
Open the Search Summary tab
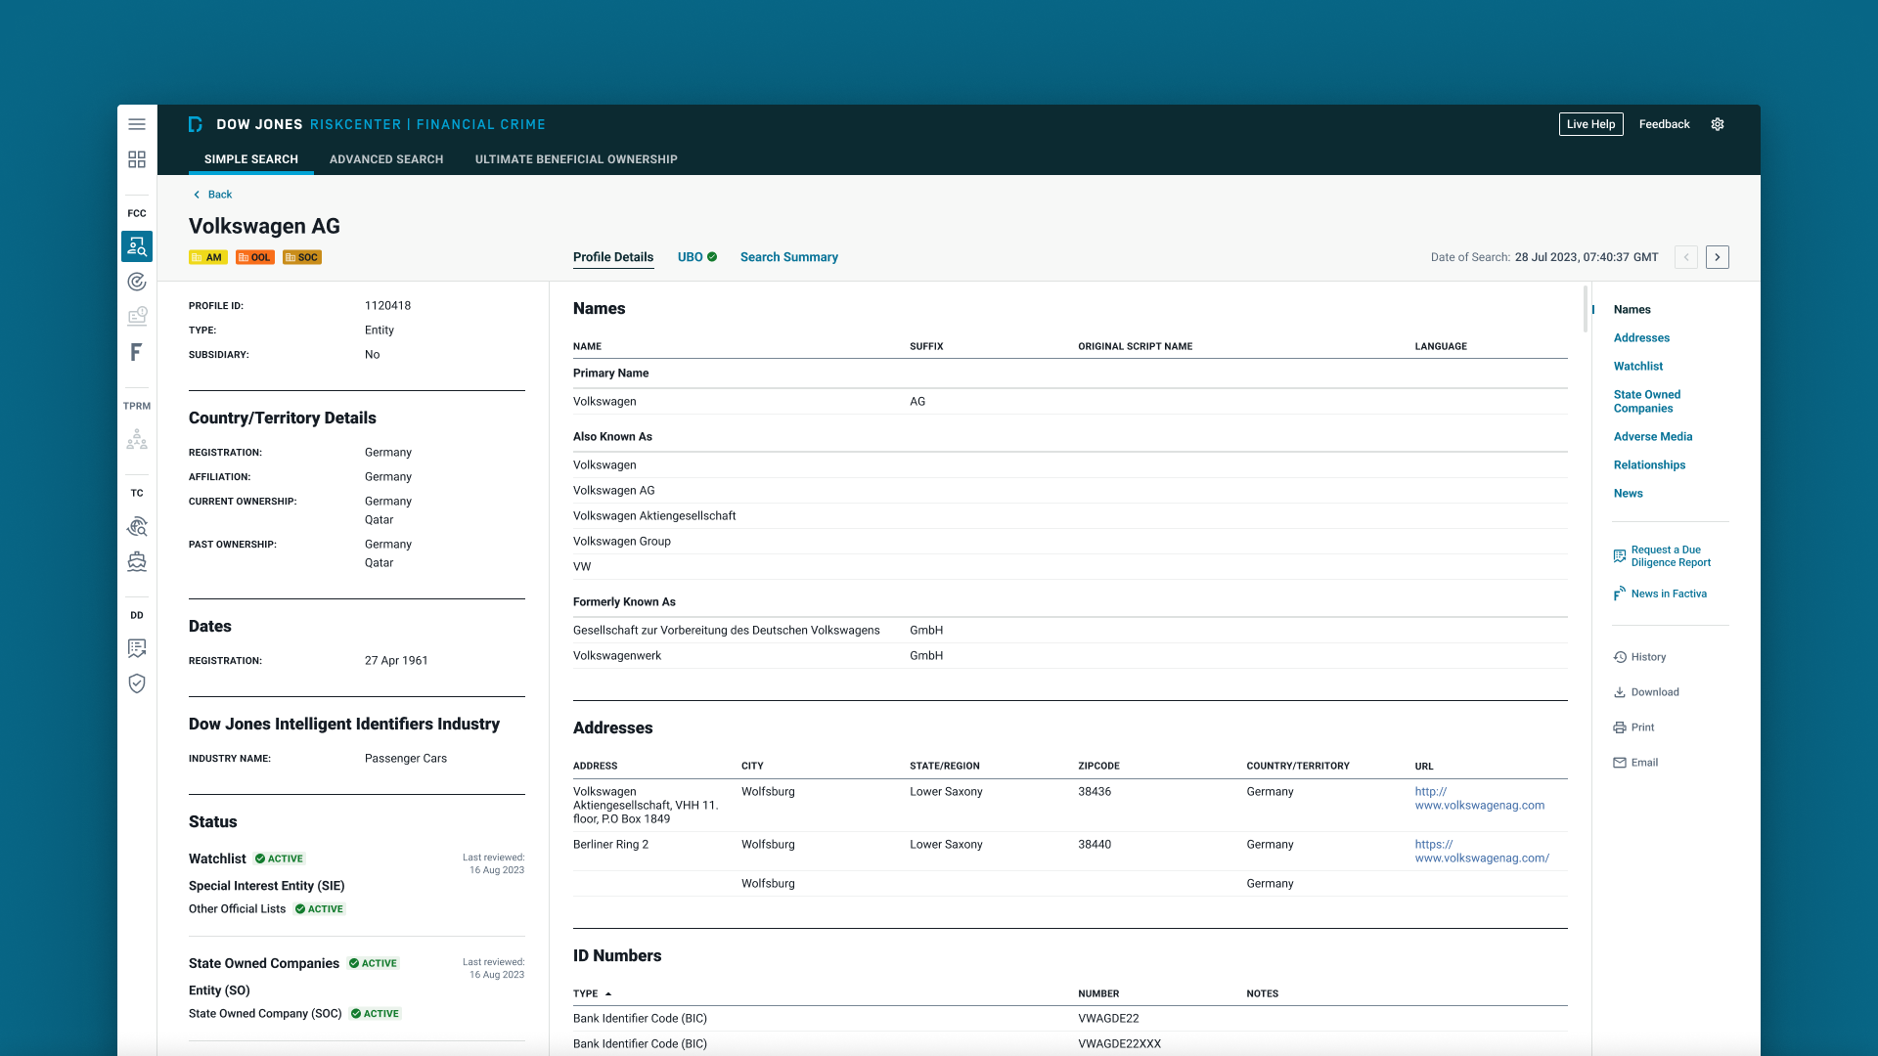click(789, 257)
